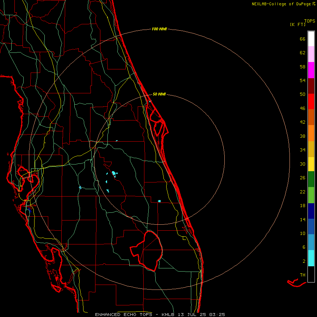This screenshot has height=317, width=317.
Task: Click the 100 NMI range ring label
Action: click(x=159, y=29)
